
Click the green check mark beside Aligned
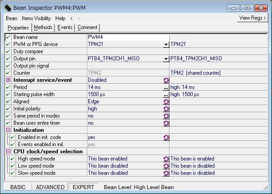[x=8, y=101]
